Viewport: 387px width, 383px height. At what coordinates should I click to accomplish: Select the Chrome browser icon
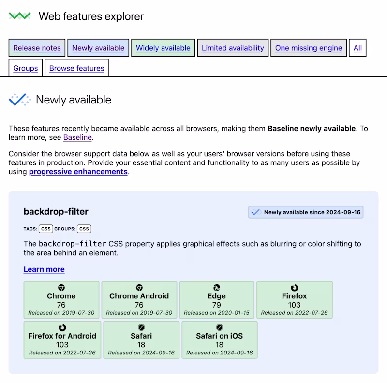coord(61,287)
